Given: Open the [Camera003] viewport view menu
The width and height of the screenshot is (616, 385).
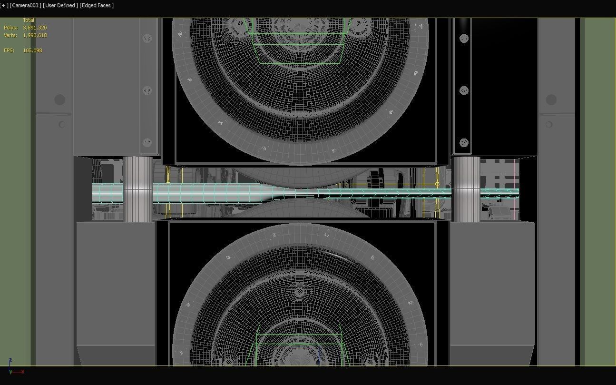Looking at the screenshot, I should (x=25, y=5).
